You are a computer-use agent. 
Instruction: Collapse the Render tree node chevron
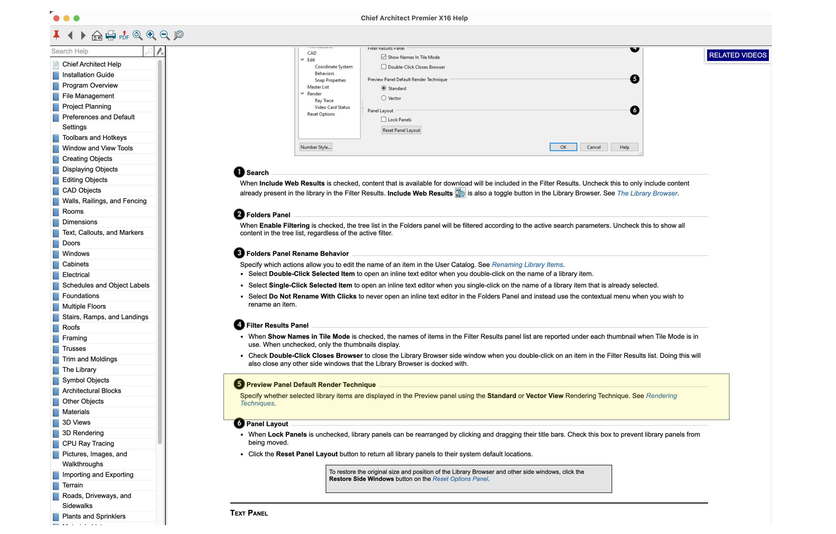(303, 94)
